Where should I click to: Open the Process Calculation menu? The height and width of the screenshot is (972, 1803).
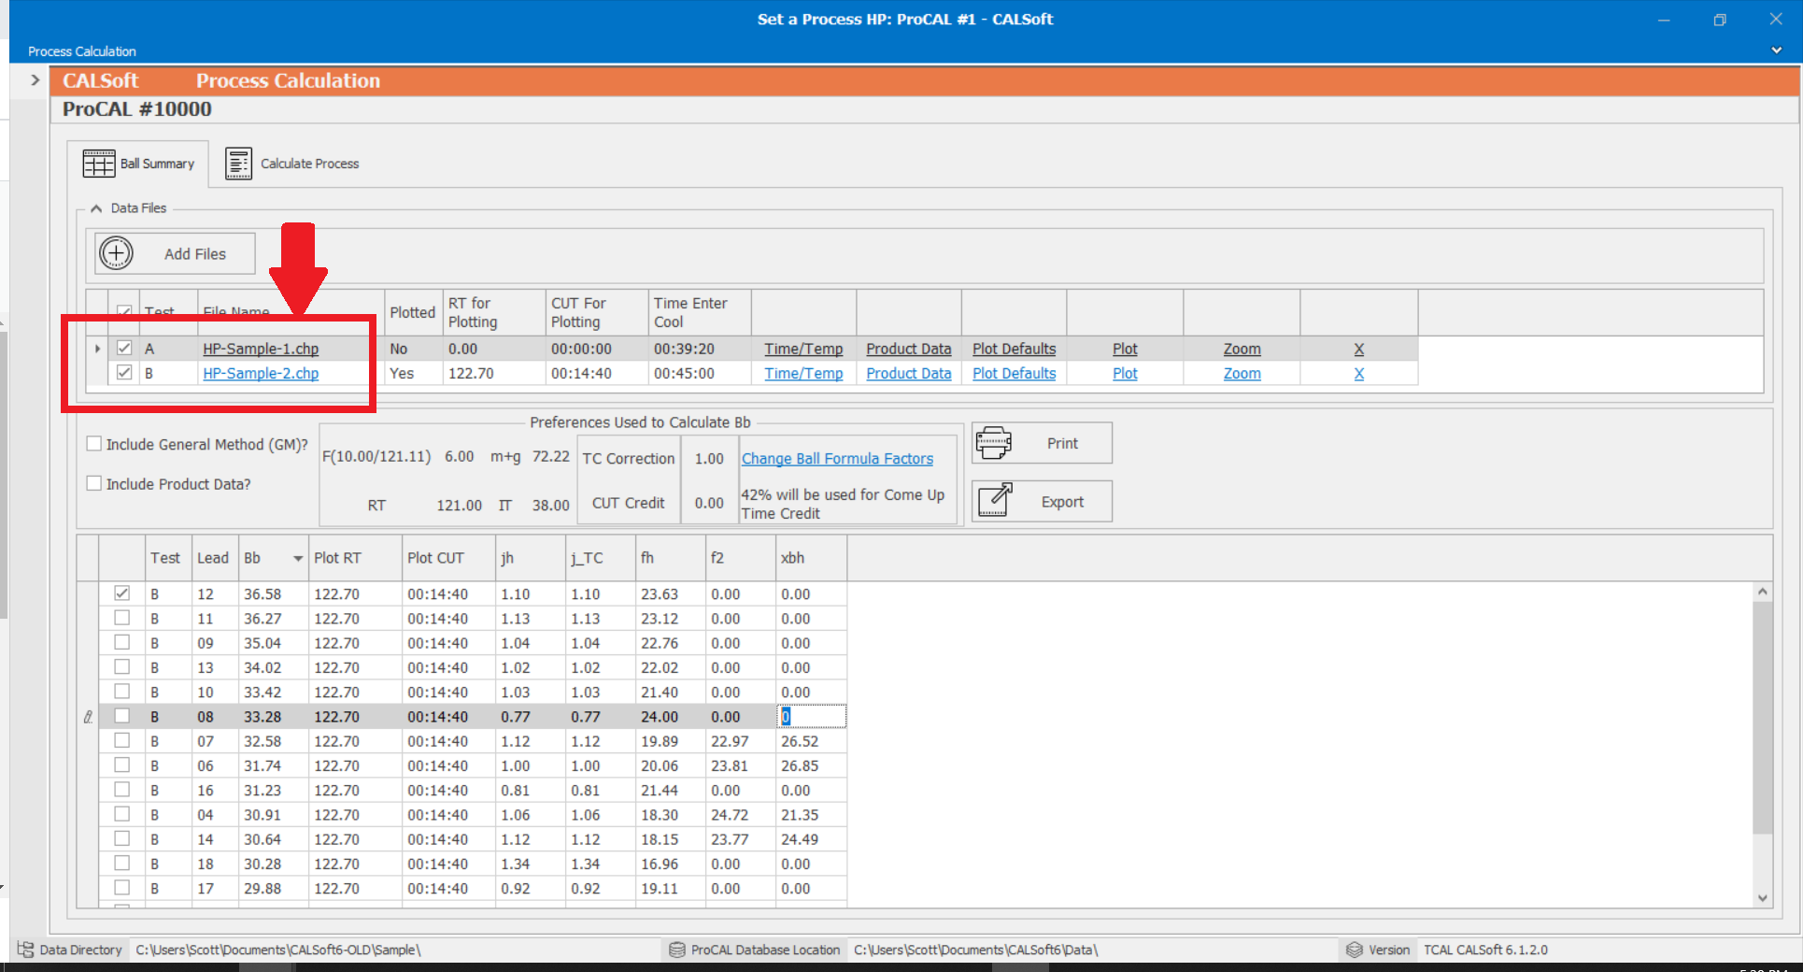pos(82,51)
